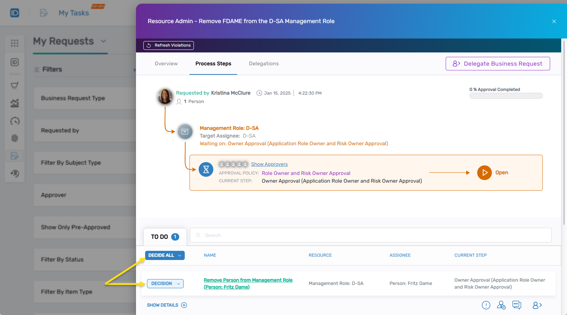The image size is (567, 315).
Task: Switch to the Overview tab
Action: tap(166, 64)
